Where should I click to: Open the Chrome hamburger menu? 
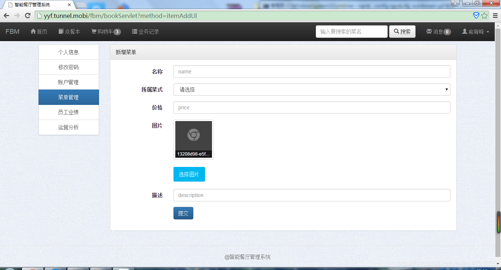pyautogui.click(x=495, y=15)
